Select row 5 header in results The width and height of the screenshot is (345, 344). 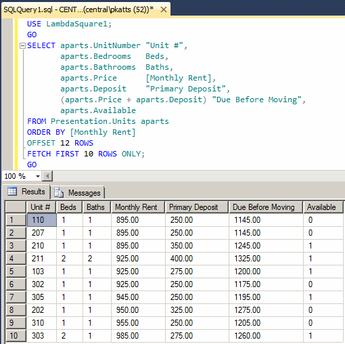click(x=16, y=272)
